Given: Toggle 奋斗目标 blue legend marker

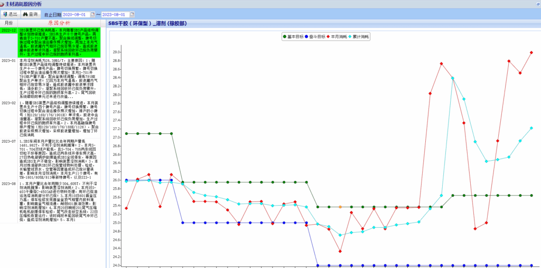Looking at the screenshot, I should pos(306,37).
